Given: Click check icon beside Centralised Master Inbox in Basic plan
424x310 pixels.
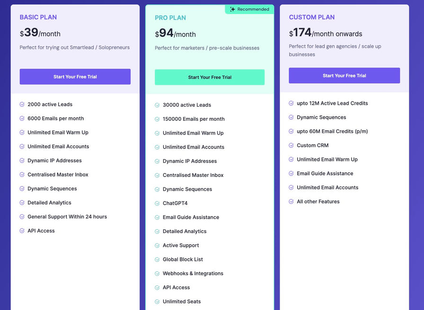Looking at the screenshot, I should pos(22,175).
